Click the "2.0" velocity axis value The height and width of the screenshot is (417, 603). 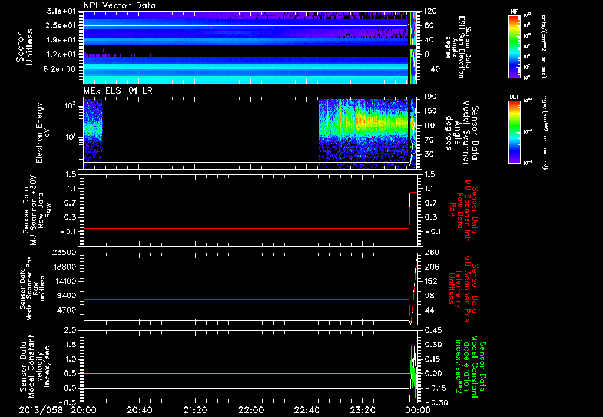click(x=71, y=330)
